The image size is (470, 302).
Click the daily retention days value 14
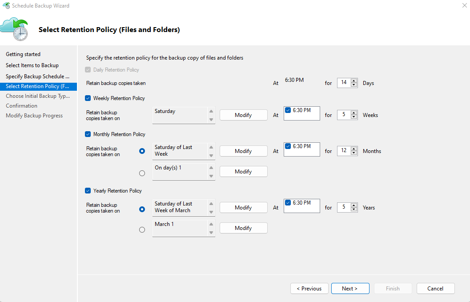click(344, 82)
